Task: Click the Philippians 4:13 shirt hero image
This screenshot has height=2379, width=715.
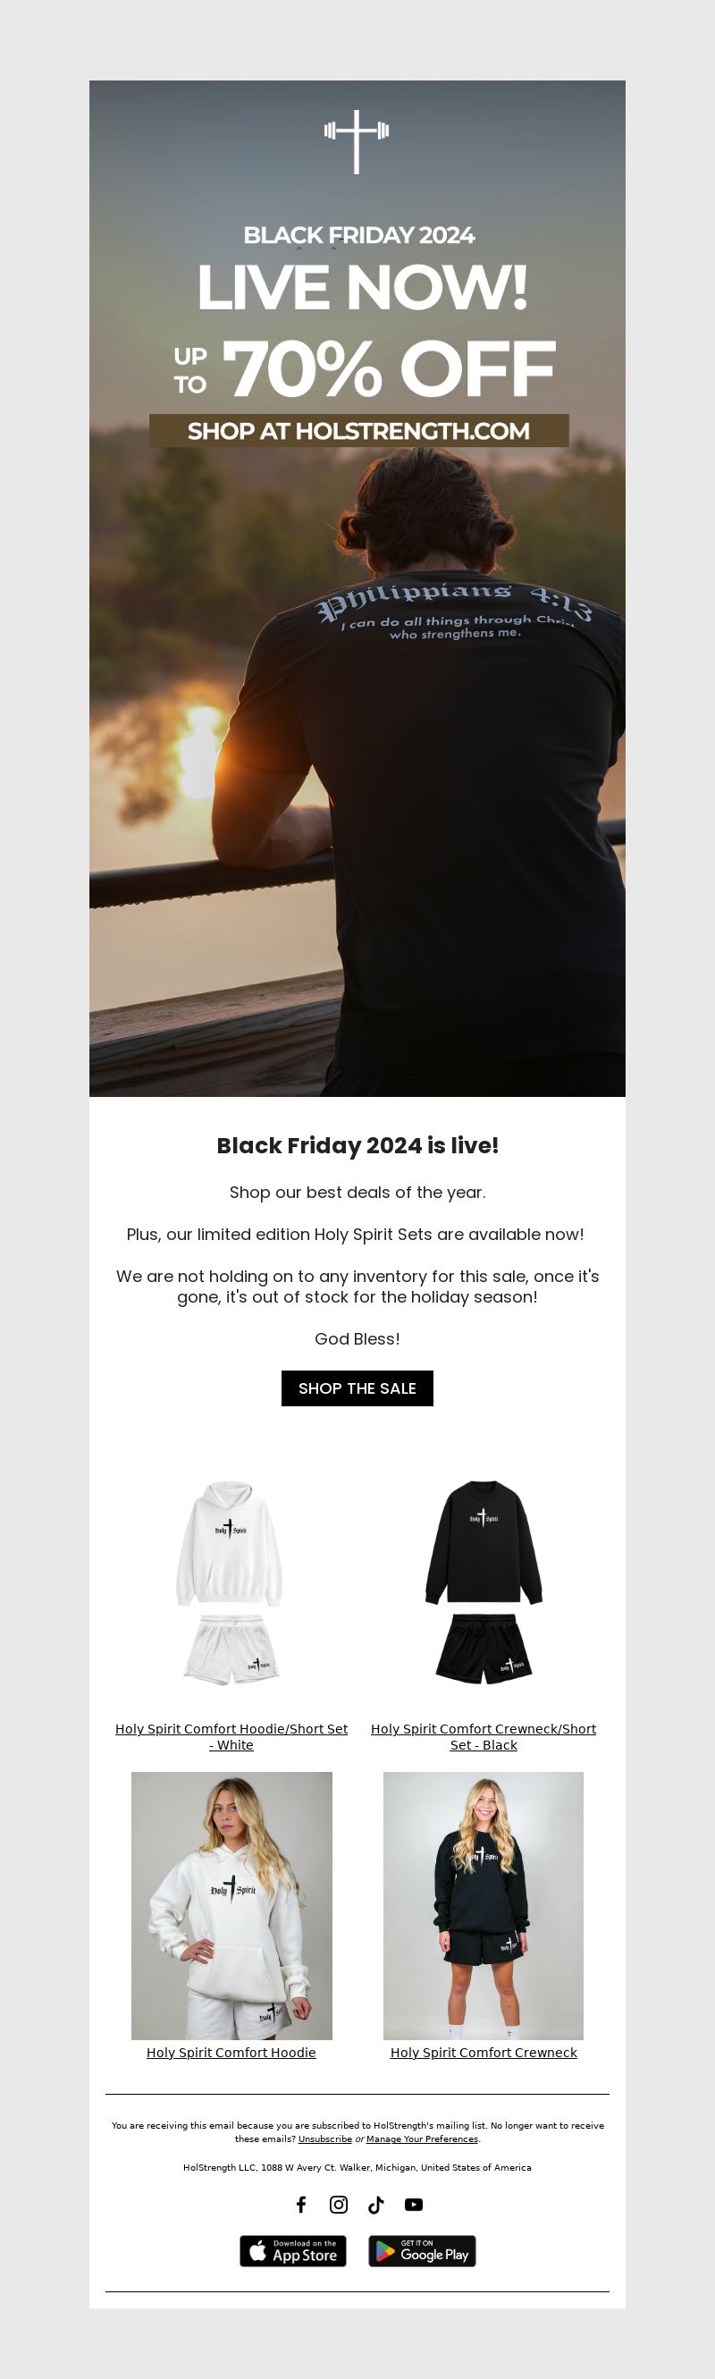Action: click(x=357, y=588)
